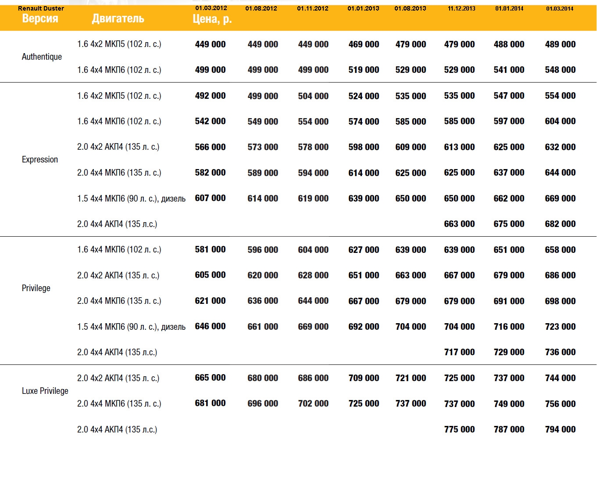The width and height of the screenshot is (597, 483).
Task: Click Expression 2.0 4x2 АКП4 engine label
Action: pyautogui.click(x=118, y=147)
